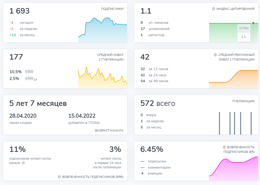Viewport: 260px width, 185px height.
Task: Click rightmost bar in publications chart
Action: [x=251, y=124]
